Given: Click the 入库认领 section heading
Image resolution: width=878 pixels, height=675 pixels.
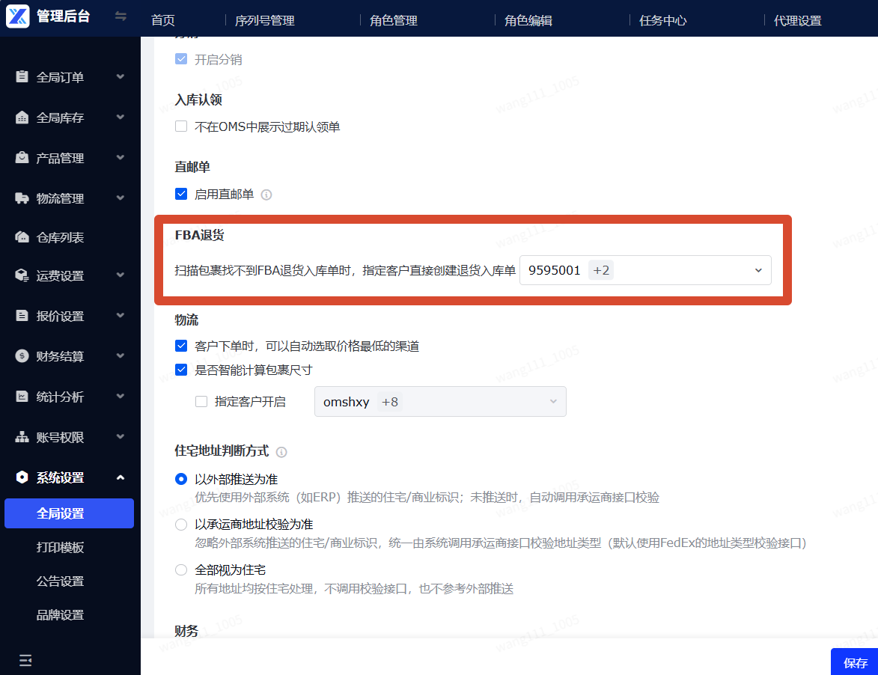Looking at the screenshot, I should click(x=198, y=100).
